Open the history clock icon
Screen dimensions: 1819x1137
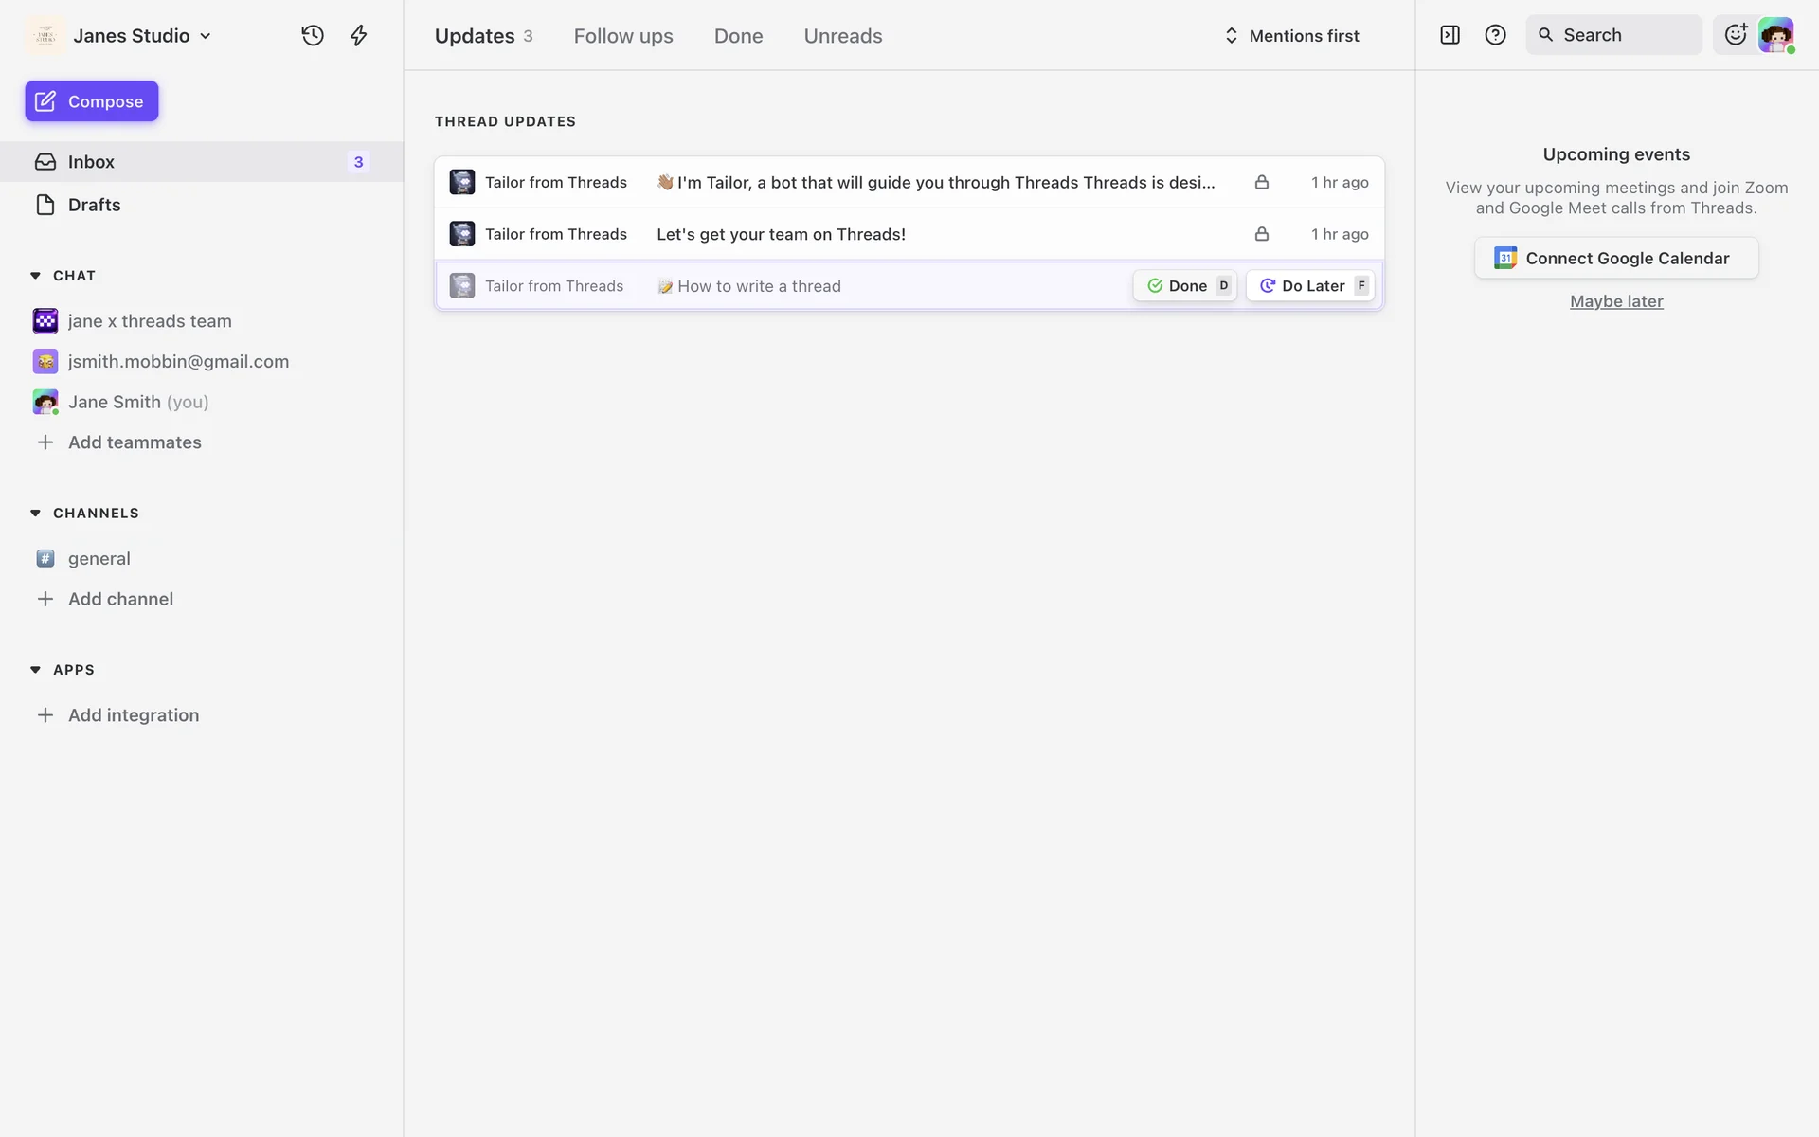click(x=313, y=35)
